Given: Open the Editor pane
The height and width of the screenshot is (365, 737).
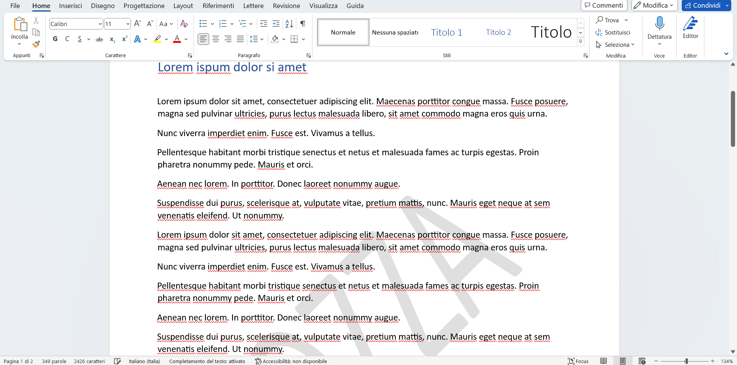Looking at the screenshot, I should [690, 29].
